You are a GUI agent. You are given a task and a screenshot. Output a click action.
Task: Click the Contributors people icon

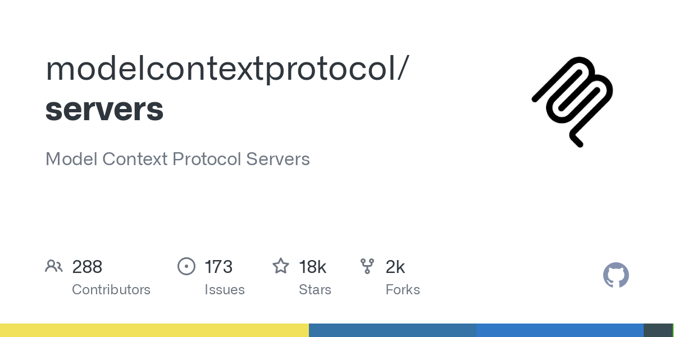tap(54, 266)
